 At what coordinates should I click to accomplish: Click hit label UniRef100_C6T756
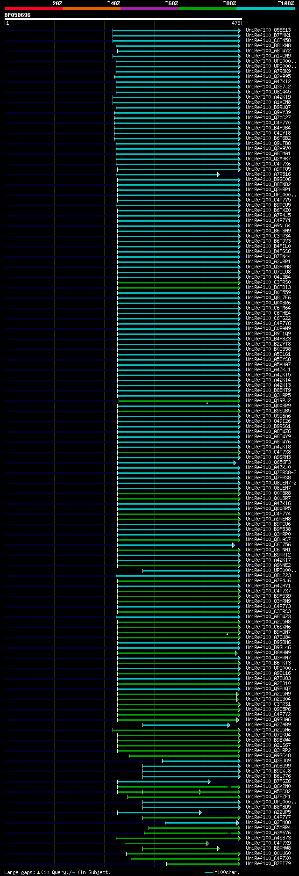(268, 545)
